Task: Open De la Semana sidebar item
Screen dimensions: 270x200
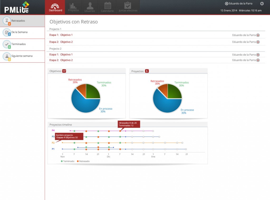Action: point(22,33)
